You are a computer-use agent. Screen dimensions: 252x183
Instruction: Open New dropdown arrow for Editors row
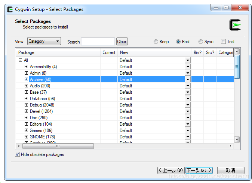[x=188, y=124]
